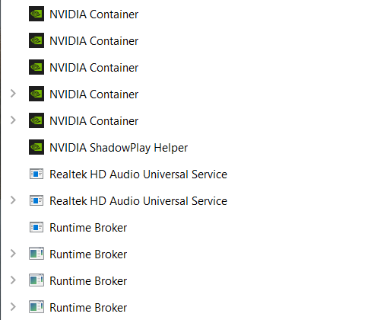Expand the second Runtime Broker process

(x=13, y=254)
